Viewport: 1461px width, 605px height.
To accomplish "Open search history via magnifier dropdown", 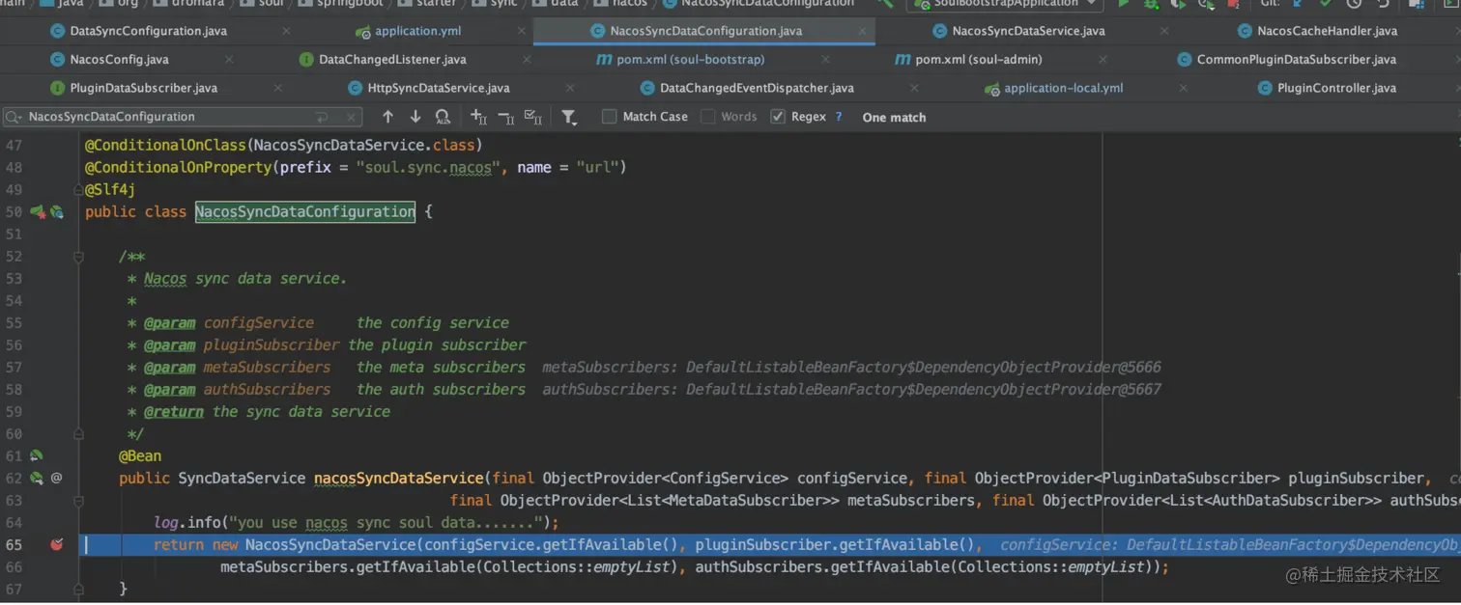I will (14, 117).
